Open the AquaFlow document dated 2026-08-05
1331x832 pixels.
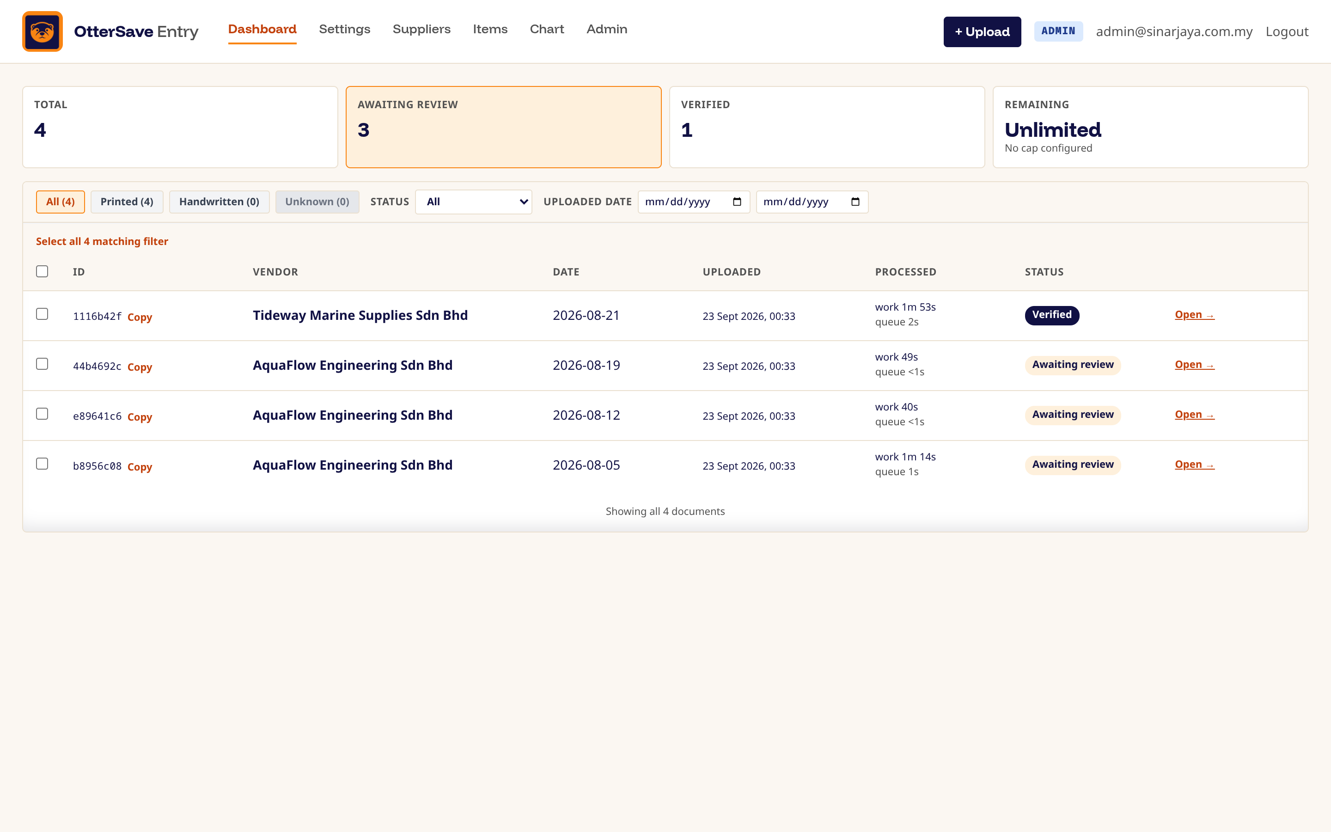(1195, 465)
